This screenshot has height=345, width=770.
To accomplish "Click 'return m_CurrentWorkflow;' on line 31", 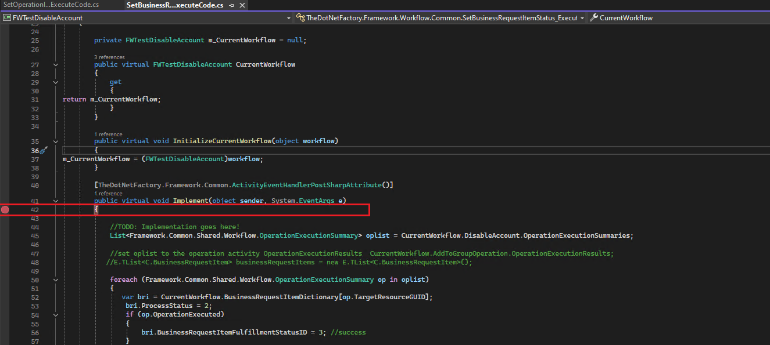I will [112, 99].
